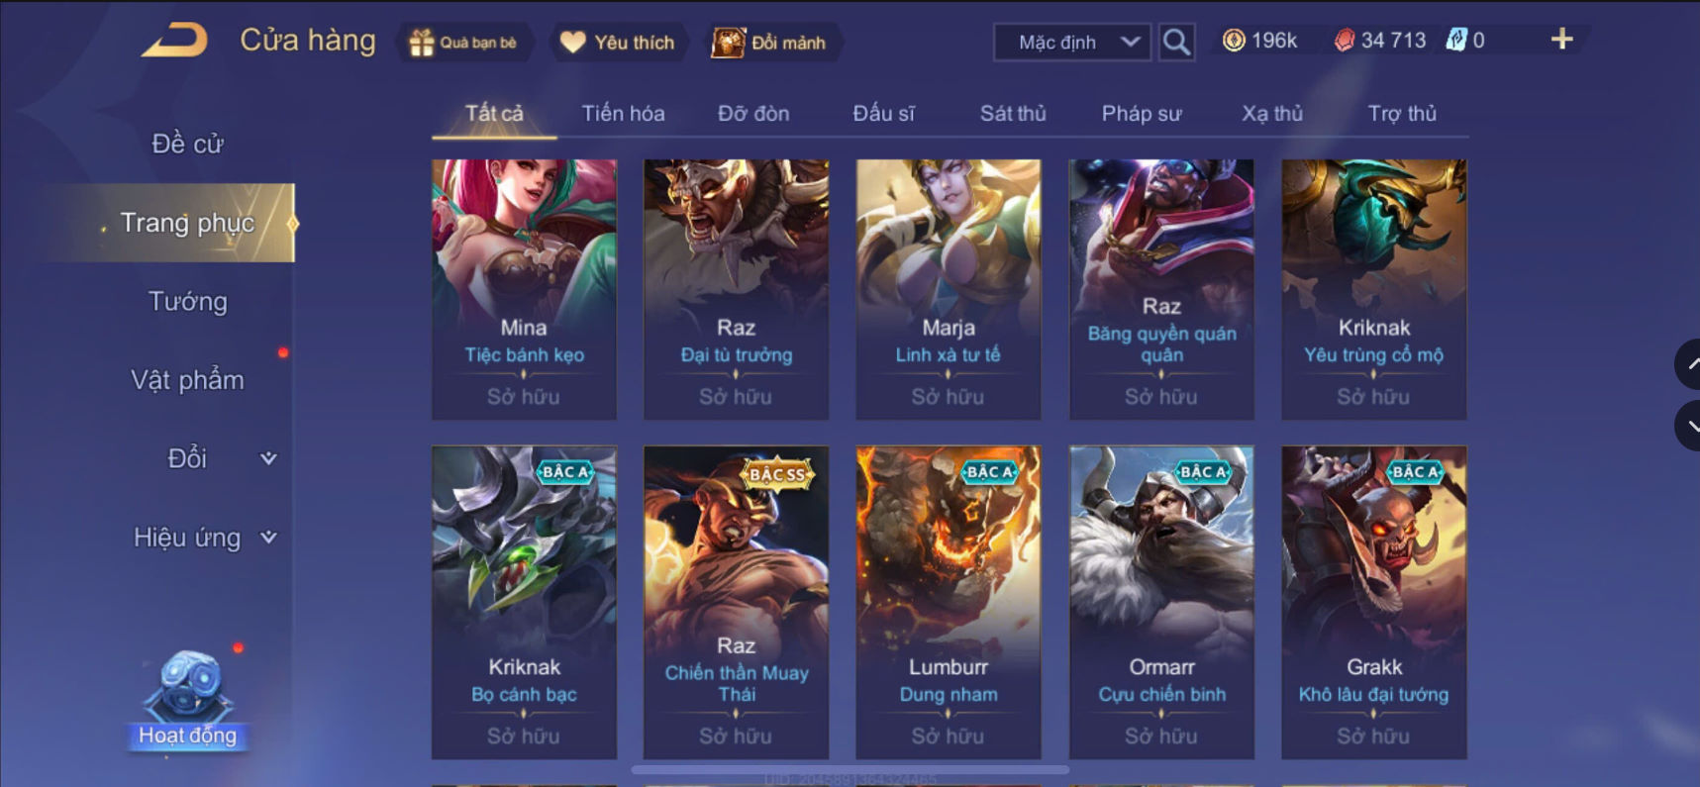Click the horizontal scrollbar at bottom
The image size is (1700, 787).
click(x=850, y=769)
